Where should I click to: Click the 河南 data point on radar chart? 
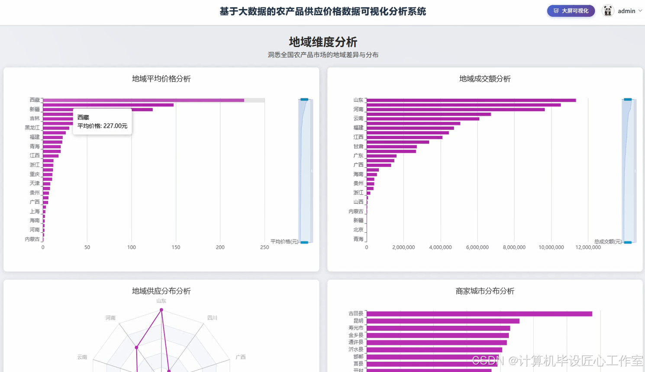(136, 347)
